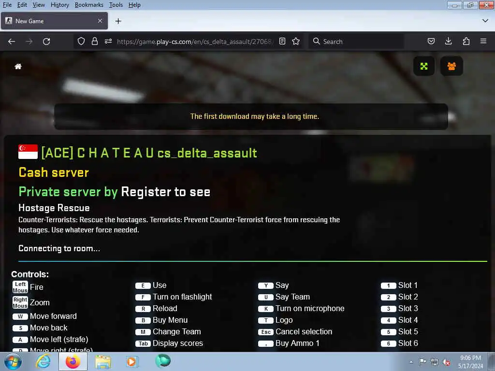This screenshot has height=371, width=495.
Task: Launch Internet Explorer from the taskbar
Action: pos(43,361)
